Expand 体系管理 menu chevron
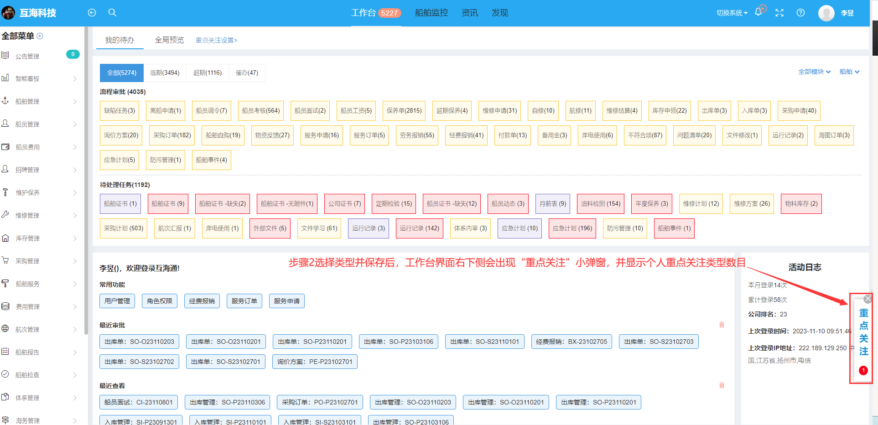This screenshot has width=878, height=425. tap(75, 398)
